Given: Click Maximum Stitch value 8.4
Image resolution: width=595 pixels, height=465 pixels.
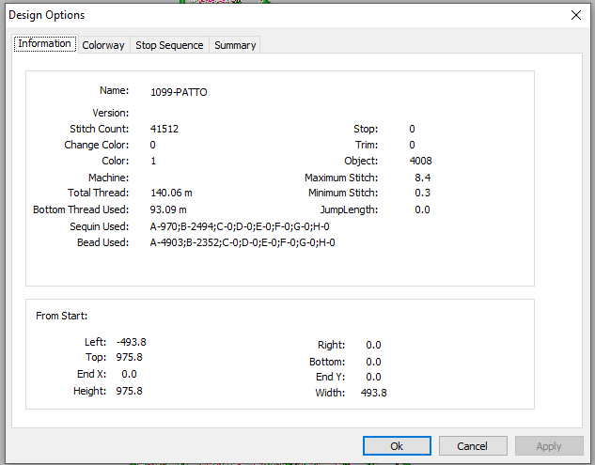Looking at the screenshot, I should click(x=422, y=178).
